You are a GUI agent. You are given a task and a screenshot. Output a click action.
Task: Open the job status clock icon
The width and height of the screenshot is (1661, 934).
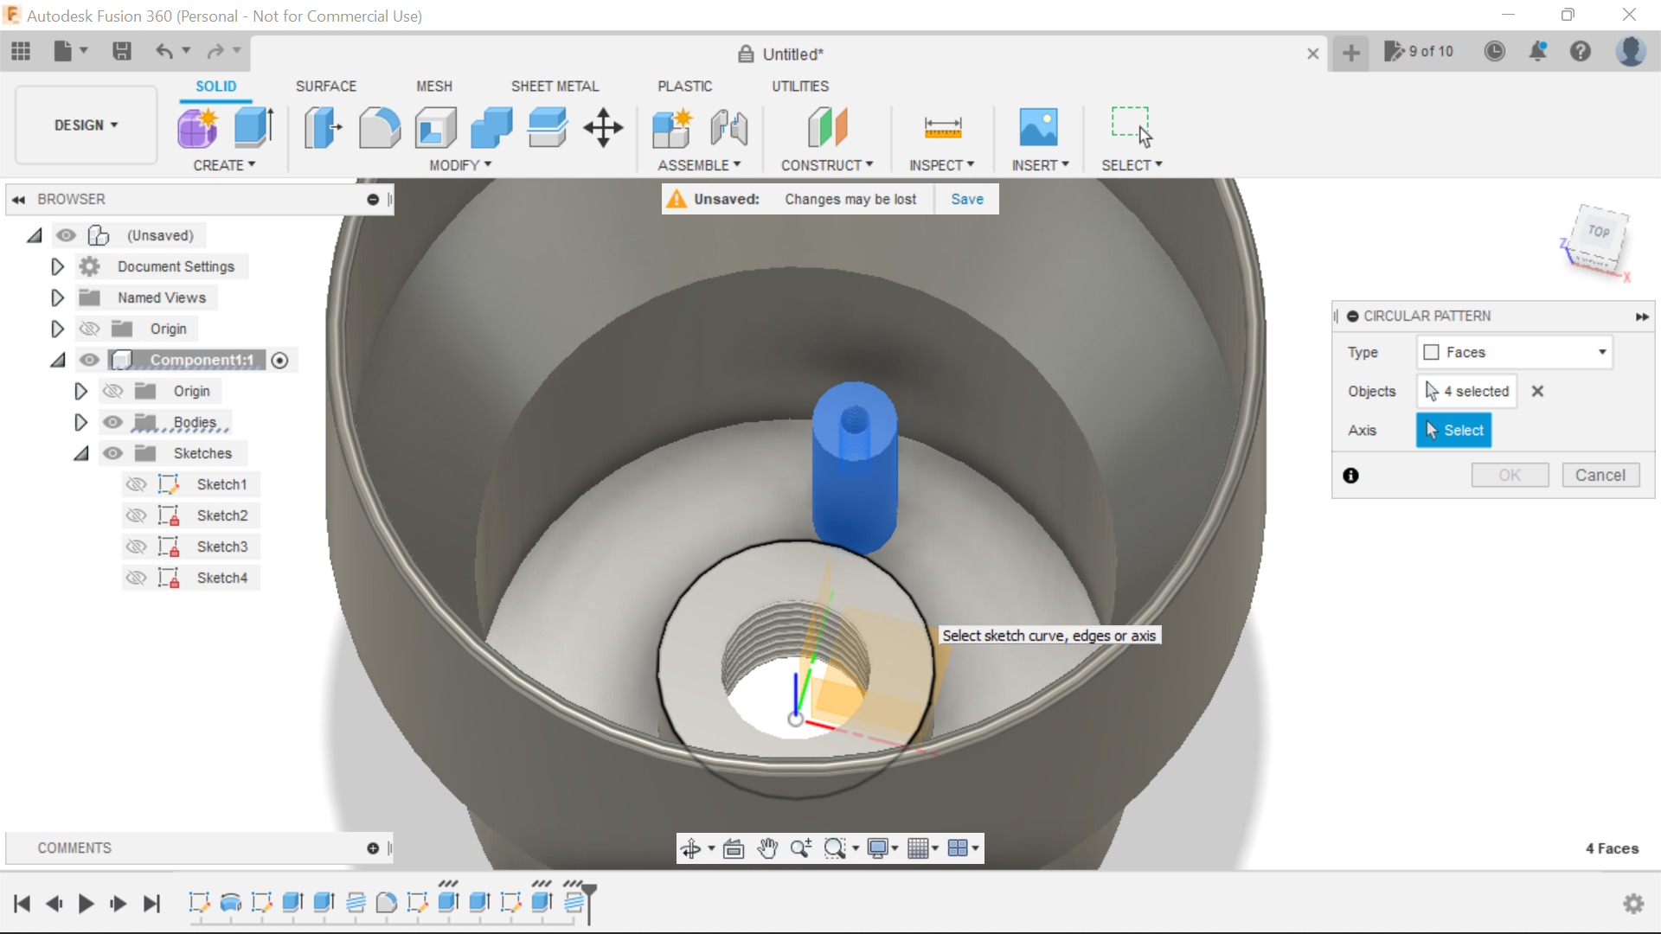point(1494,52)
